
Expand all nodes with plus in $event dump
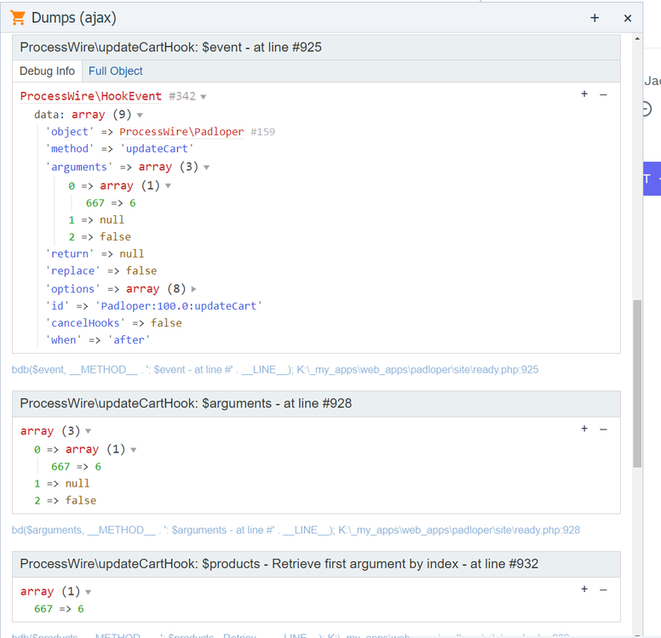(584, 94)
